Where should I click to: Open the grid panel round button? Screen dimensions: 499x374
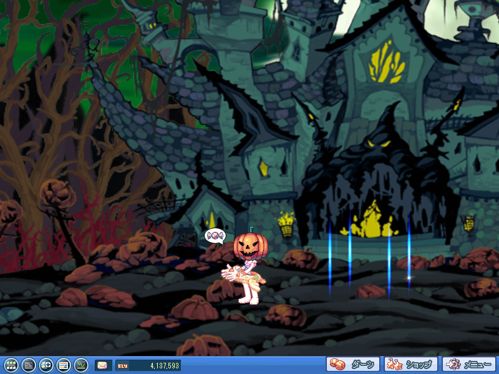pos(11,365)
